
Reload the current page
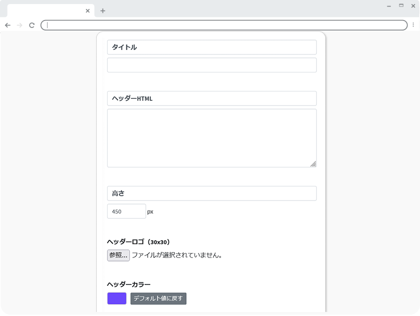tap(32, 25)
